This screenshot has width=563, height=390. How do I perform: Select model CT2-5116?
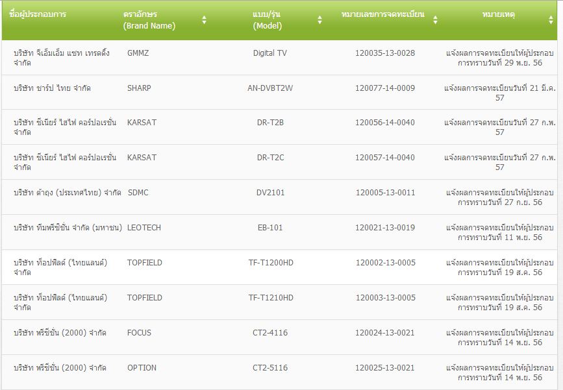coord(270,368)
